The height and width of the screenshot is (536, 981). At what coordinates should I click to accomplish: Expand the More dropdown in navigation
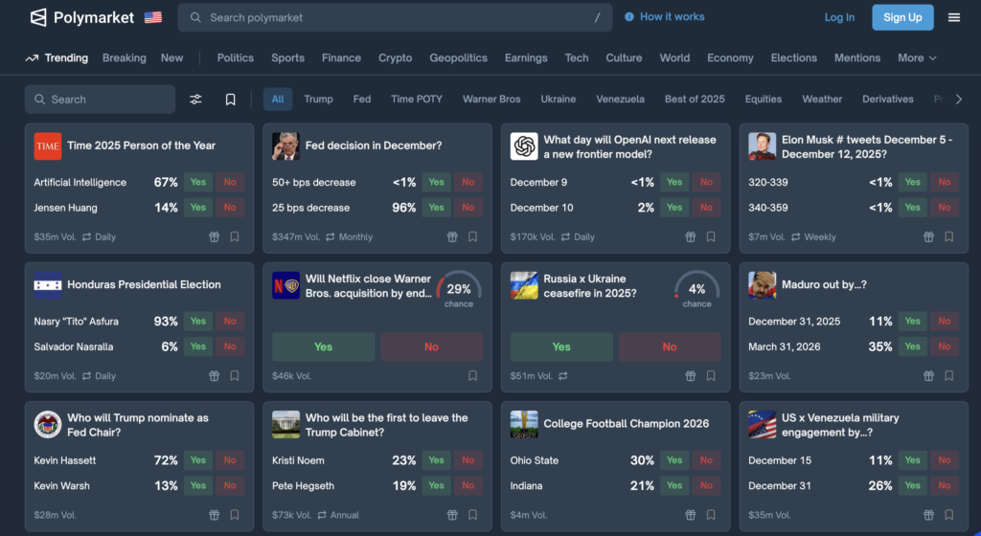917,58
